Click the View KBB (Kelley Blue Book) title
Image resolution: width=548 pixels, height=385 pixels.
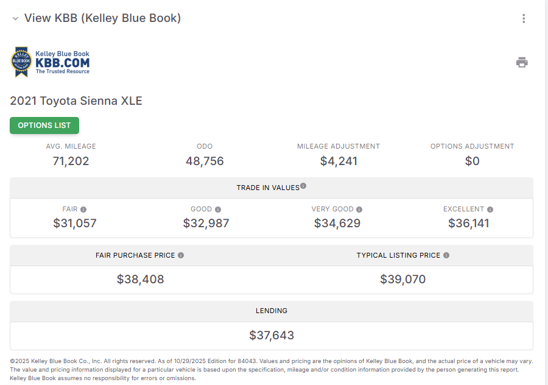(102, 18)
